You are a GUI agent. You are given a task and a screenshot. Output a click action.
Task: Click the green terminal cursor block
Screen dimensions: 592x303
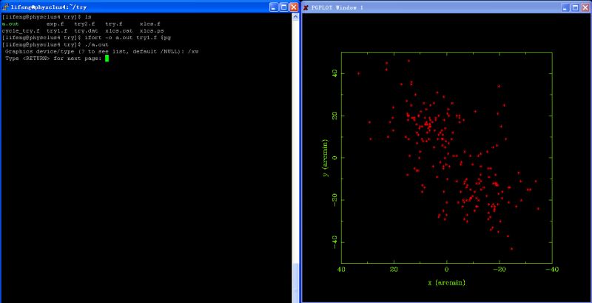click(x=107, y=59)
